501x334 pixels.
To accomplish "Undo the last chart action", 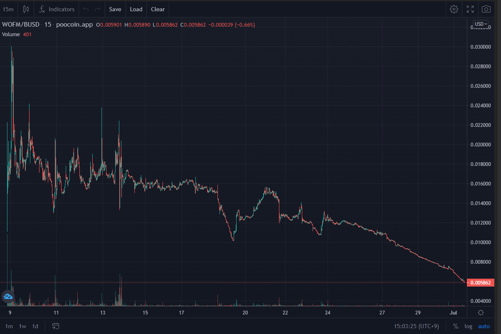I will (x=86, y=9).
